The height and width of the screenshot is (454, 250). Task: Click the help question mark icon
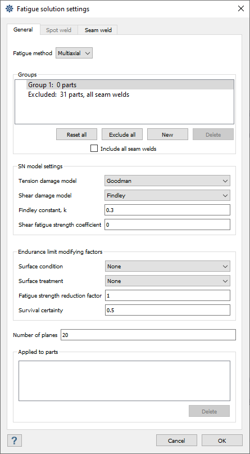13,440
